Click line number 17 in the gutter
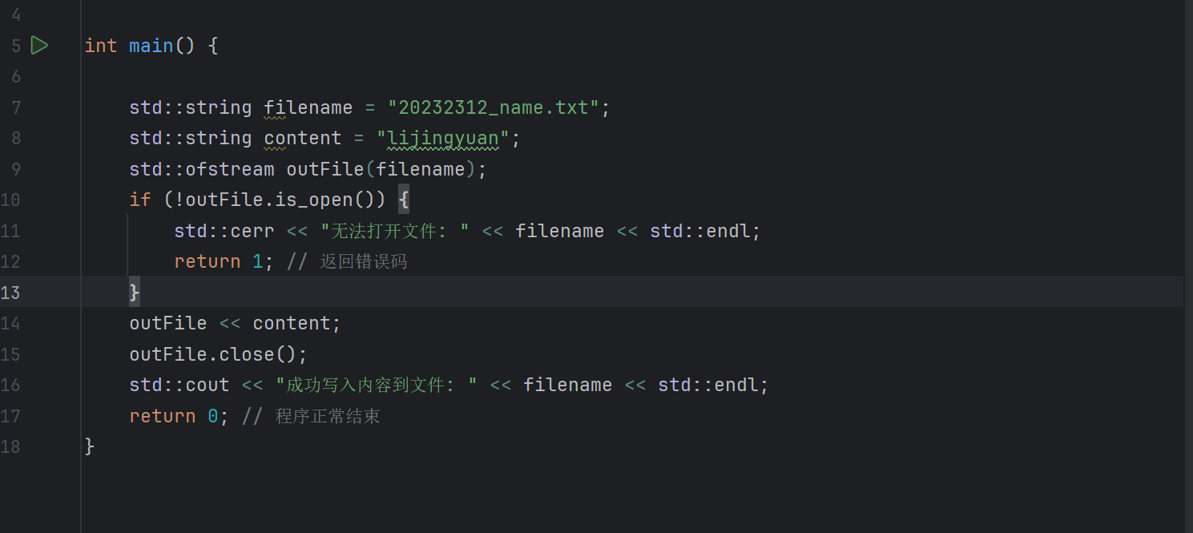Image resolution: width=1193 pixels, height=533 pixels. [x=10, y=416]
